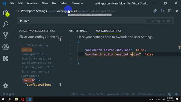Click the errors count in status bar

coord(5,94)
